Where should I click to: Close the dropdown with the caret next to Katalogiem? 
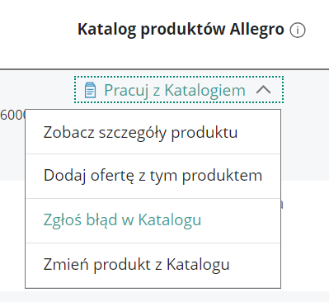263,90
